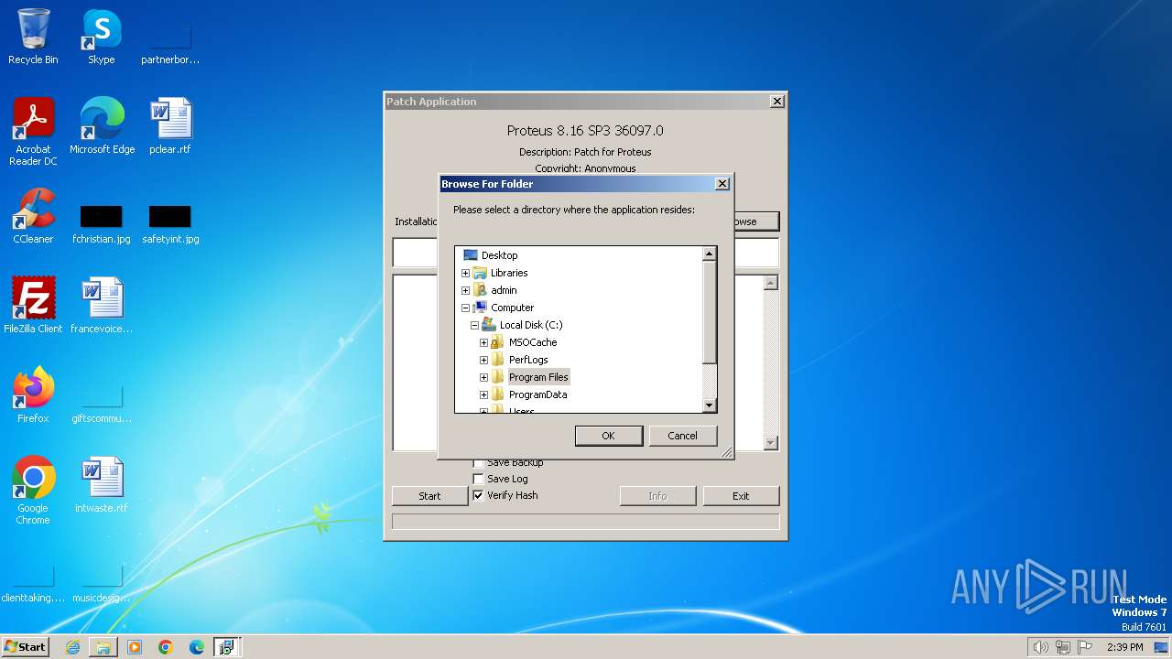
Task: Expand the MSOCache folder node
Action: [x=483, y=342]
